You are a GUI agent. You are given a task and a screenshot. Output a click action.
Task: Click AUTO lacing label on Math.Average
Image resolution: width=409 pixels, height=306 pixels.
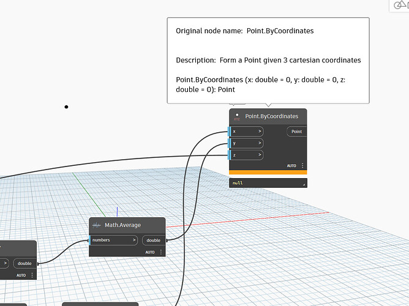pyautogui.click(x=150, y=252)
